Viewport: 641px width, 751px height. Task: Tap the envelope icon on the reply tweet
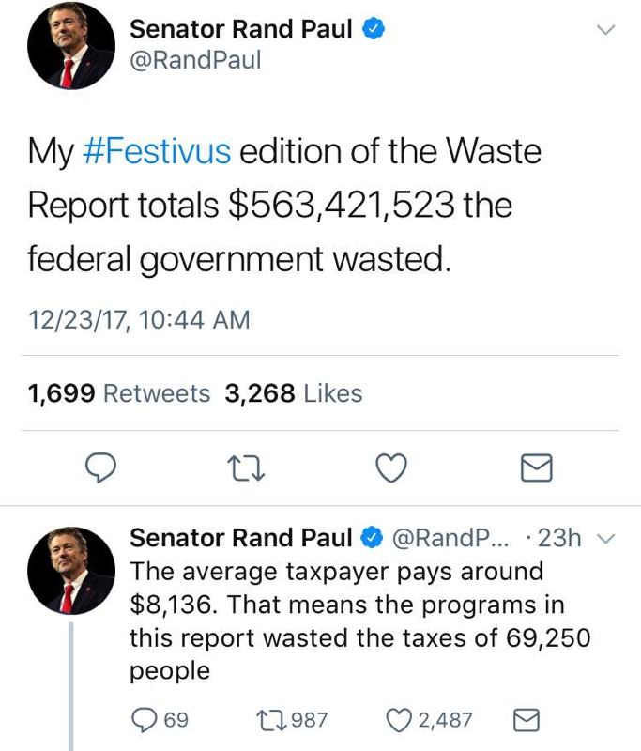pos(527,720)
